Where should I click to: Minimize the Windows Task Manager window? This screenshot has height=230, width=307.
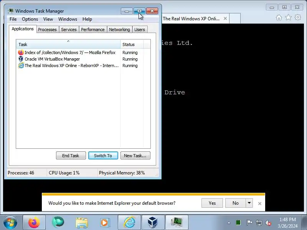click(127, 11)
